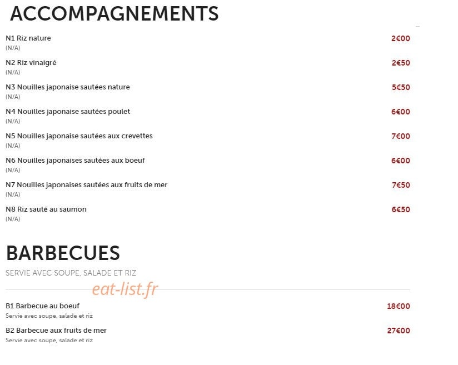Click the 2€50 price of Riz vinaigré
The image size is (458, 365).
[x=401, y=63]
